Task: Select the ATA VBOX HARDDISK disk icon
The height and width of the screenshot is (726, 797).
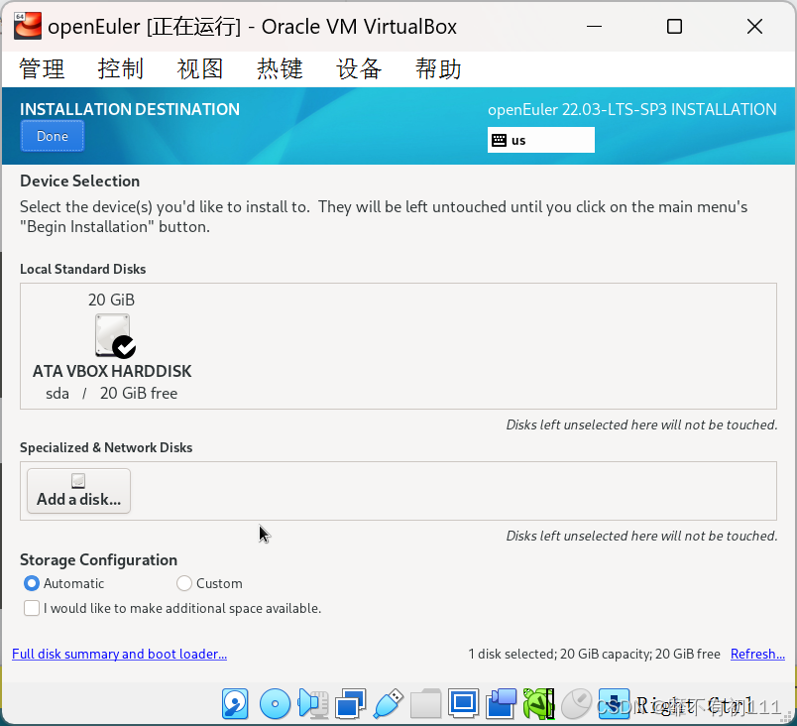Action: tap(113, 335)
